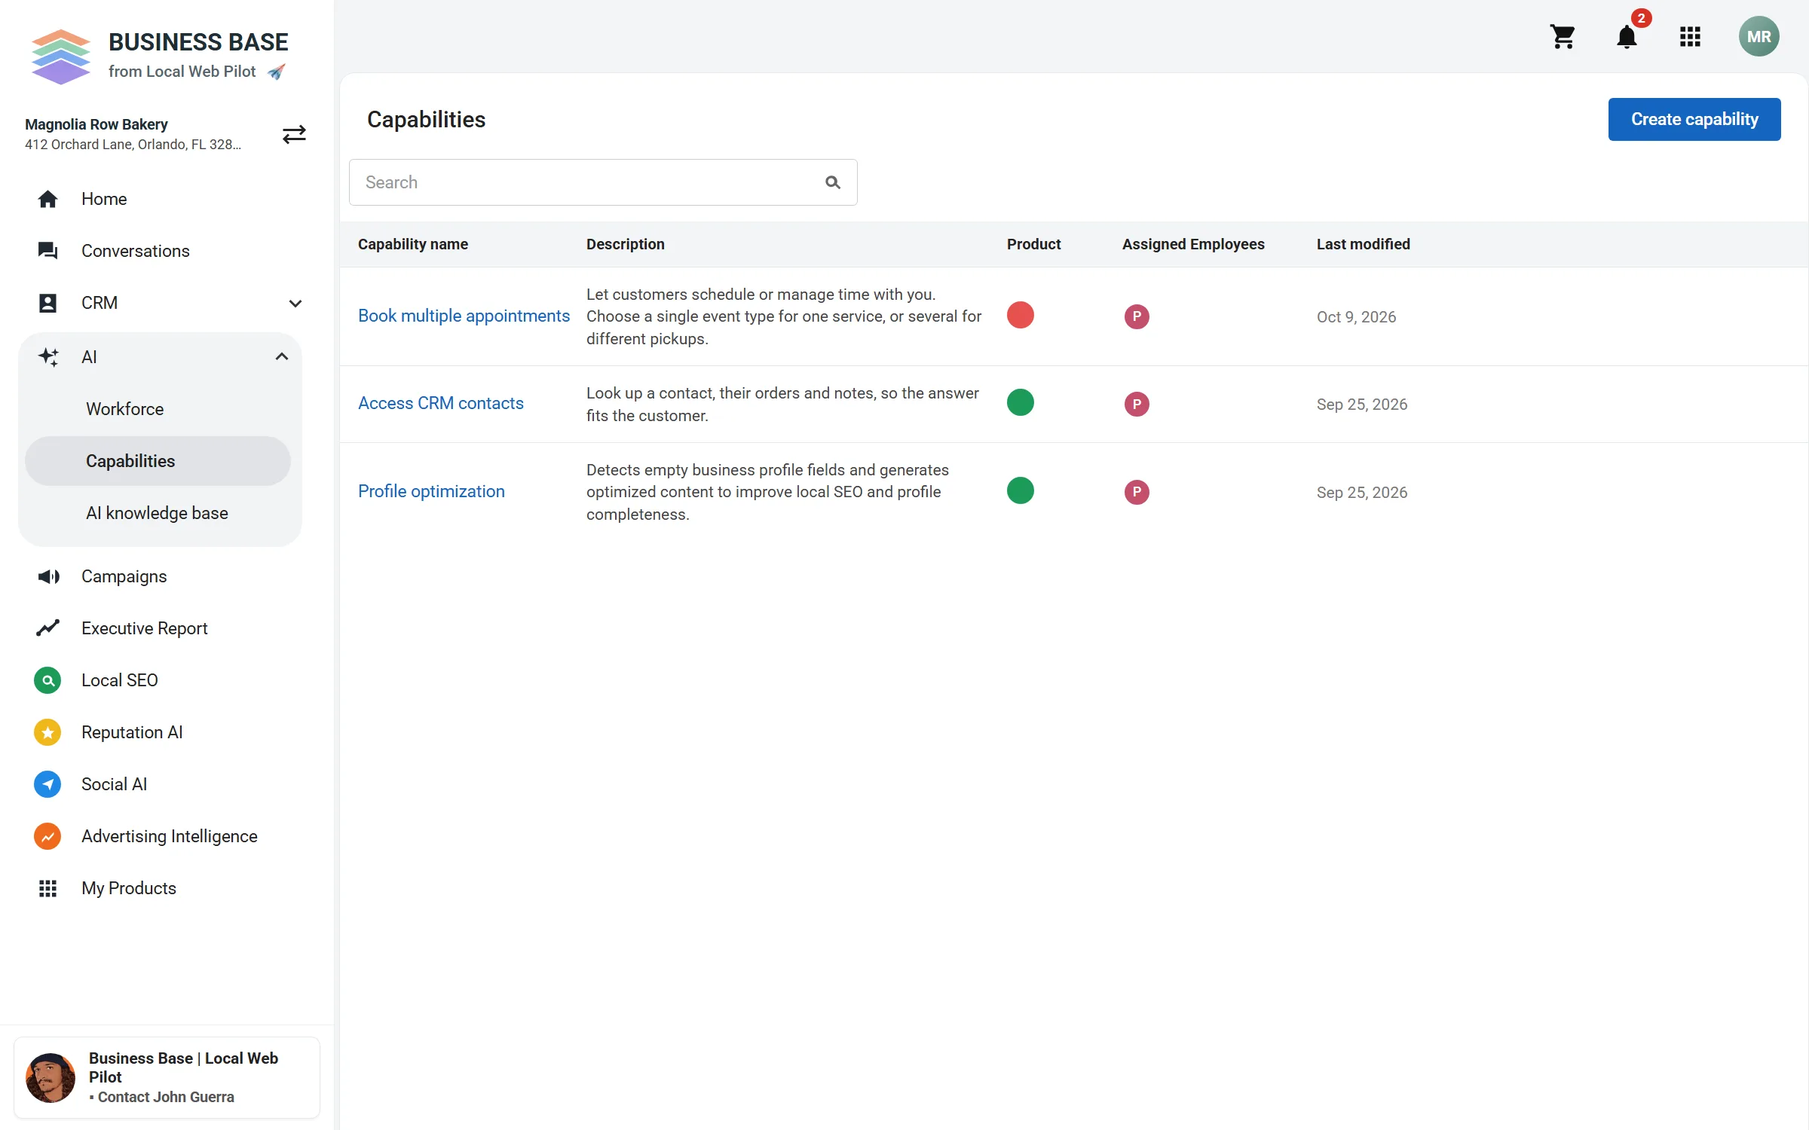Click the Oct 9, 2026 date cell
This screenshot has width=1809, height=1130.
1356,317
